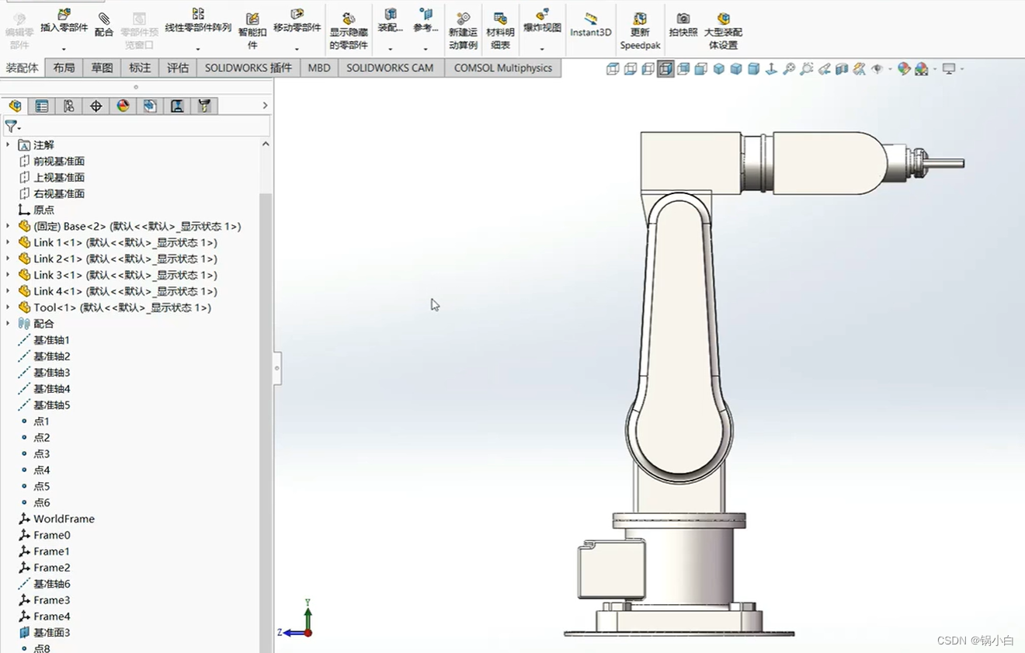This screenshot has width=1025, height=653.
Task: Select 前视基准面 in the feature tree
Action: 59,162
